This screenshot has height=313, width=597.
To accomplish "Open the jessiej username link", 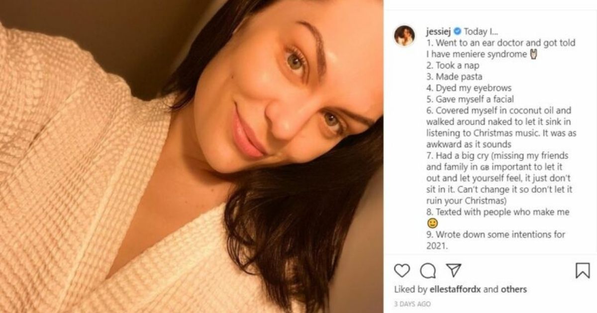I will pyautogui.click(x=438, y=32).
